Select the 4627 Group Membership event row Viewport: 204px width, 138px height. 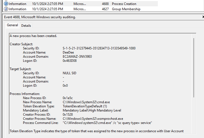[x=81, y=9]
